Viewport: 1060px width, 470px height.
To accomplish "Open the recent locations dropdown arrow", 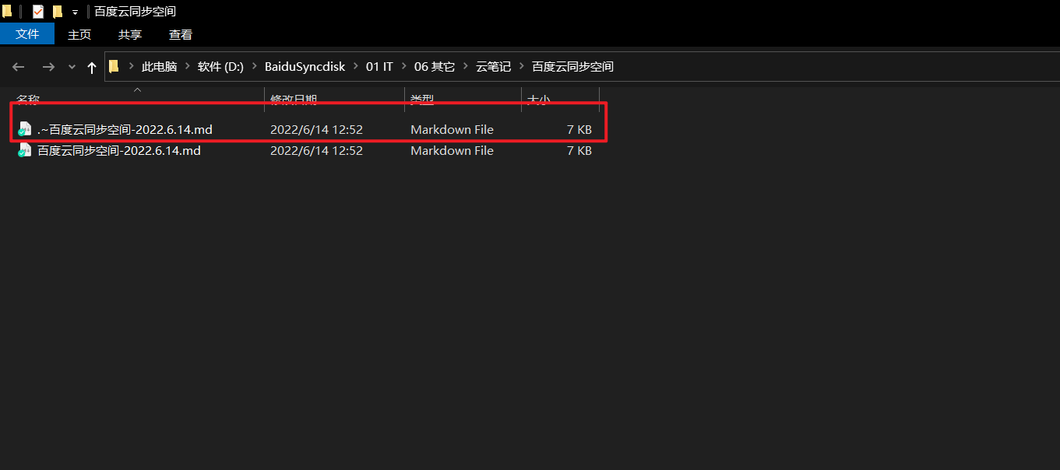I will click(72, 67).
